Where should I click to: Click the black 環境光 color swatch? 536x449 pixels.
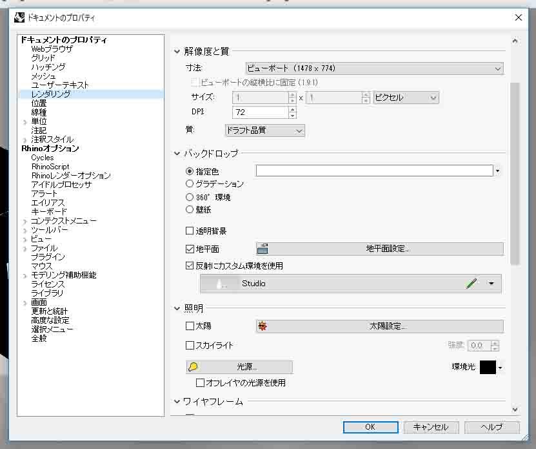tap(488, 367)
